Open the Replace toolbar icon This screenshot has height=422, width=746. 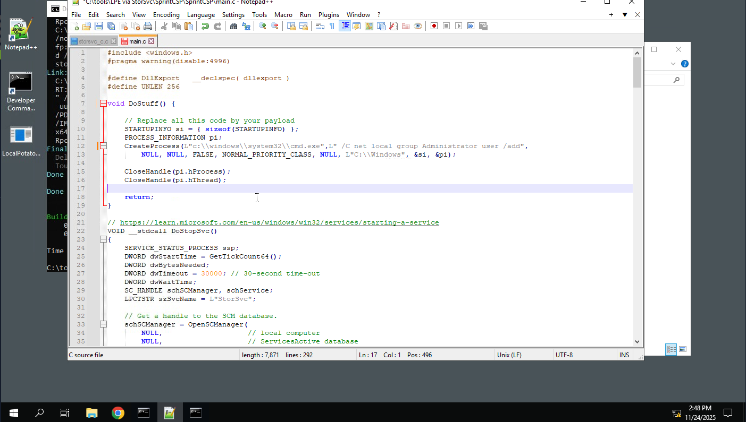(246, 26)
